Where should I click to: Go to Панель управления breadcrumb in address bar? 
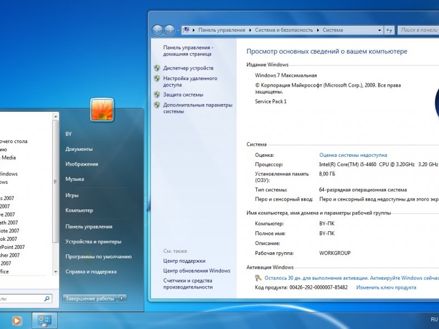222,30
